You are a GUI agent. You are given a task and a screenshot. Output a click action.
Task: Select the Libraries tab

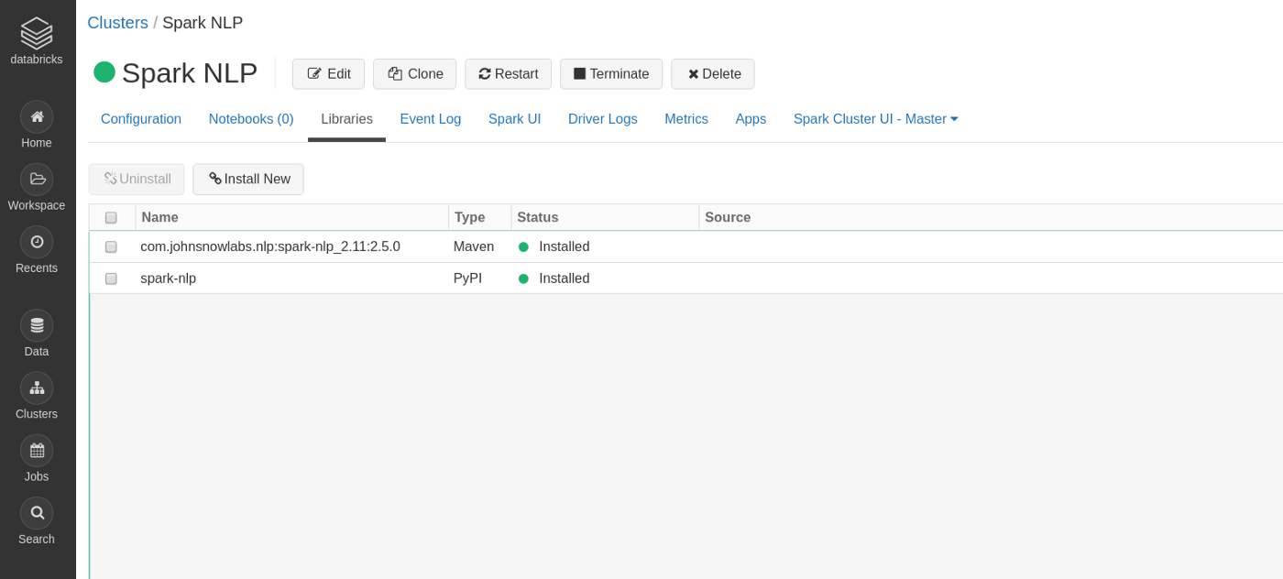pos(346,119)
